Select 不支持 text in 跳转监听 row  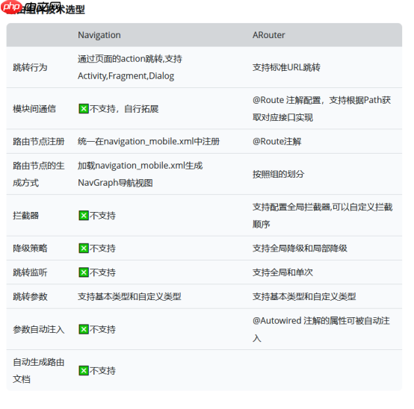click(x=102, y=272)
